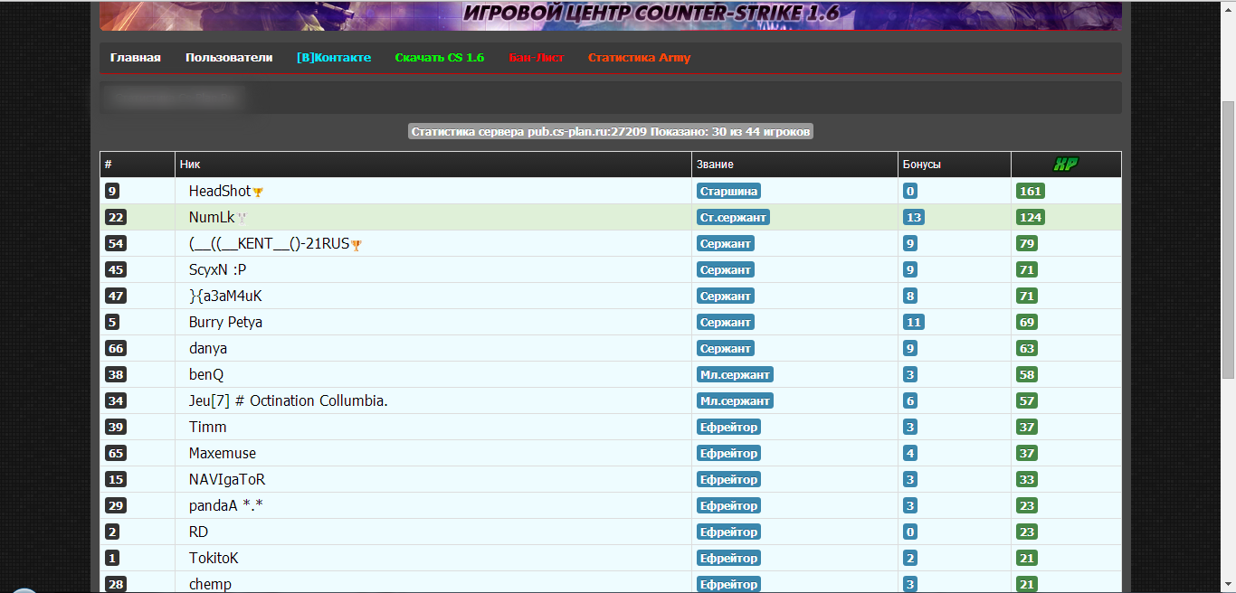1236x593 pixels.
Task: Click the Старшина rank badge
Action: tap(728, 192)
